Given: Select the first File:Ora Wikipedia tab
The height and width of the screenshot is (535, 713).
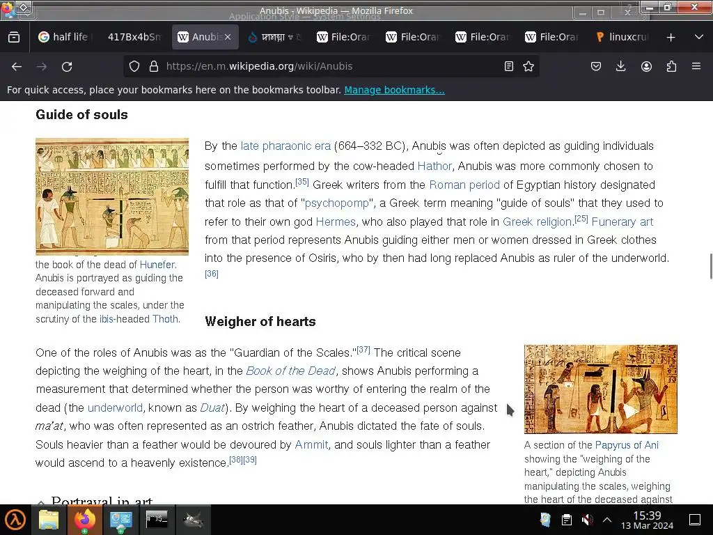Looking at the screenshot, I should 345,37.
